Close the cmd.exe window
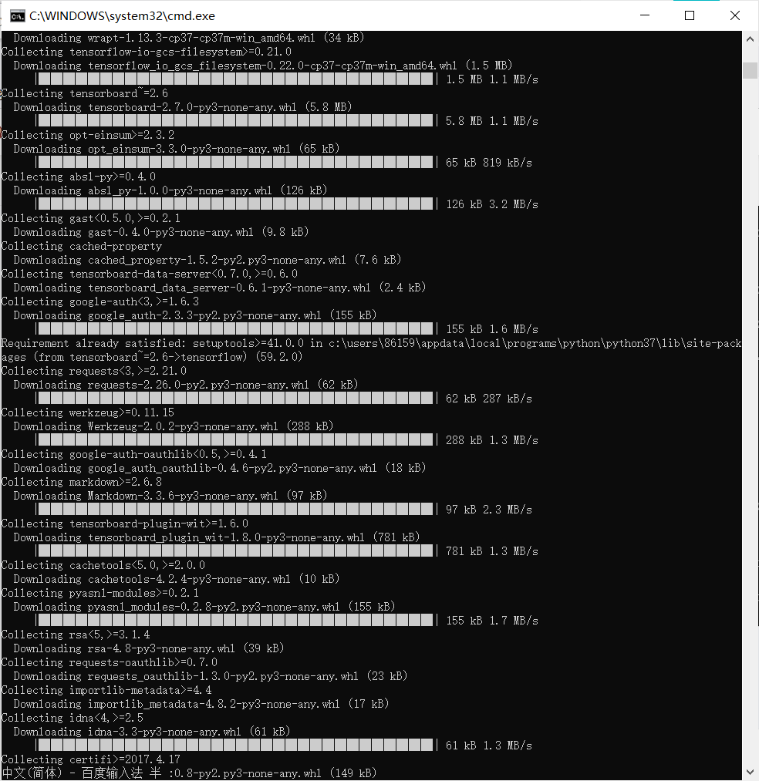759x781 pixels. coord(735,15)
